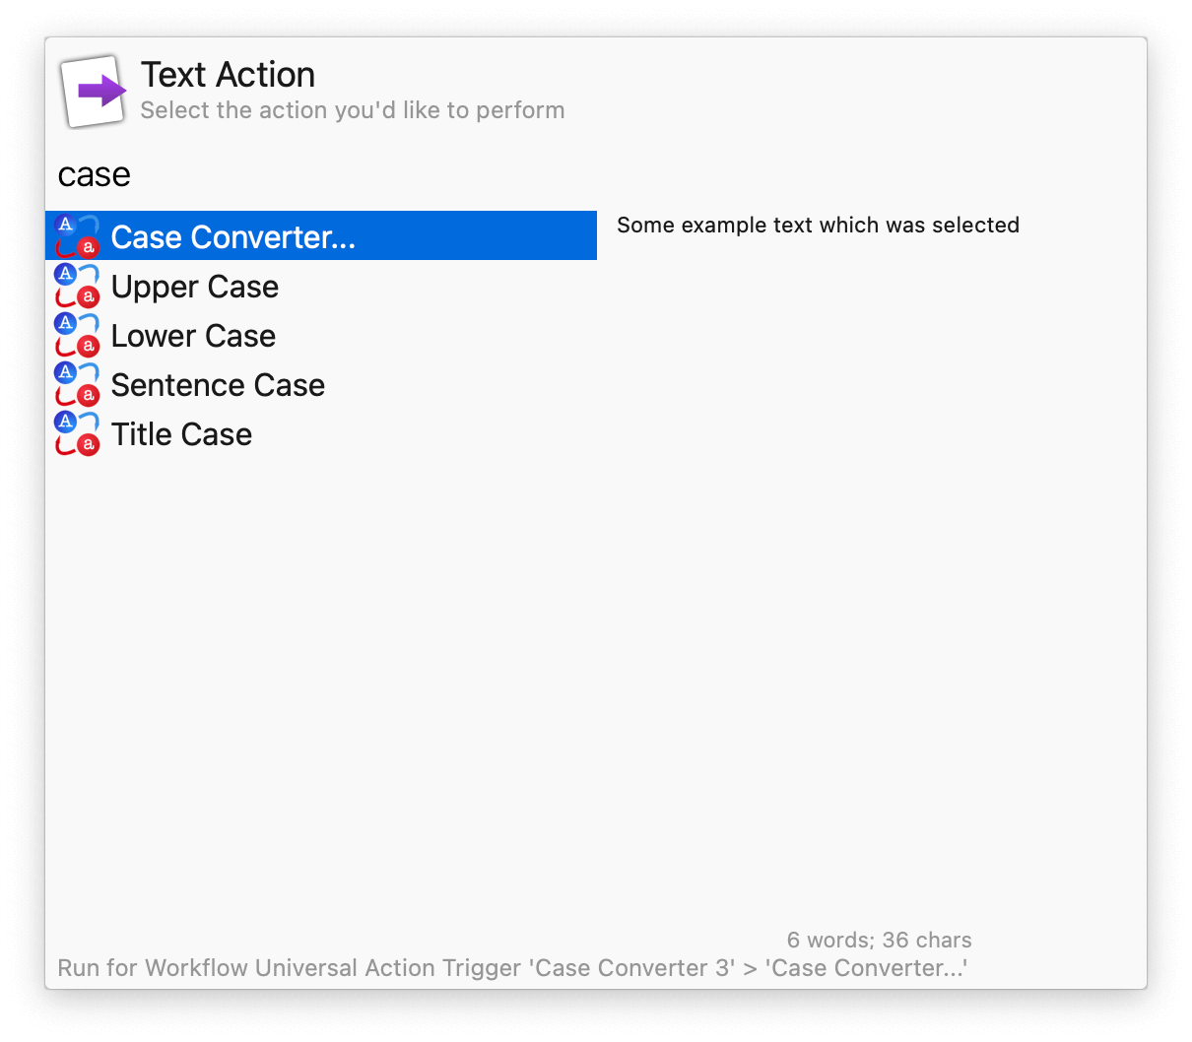
Task: Select the Sentence Case action entry
Action: [x=218, y=385]
